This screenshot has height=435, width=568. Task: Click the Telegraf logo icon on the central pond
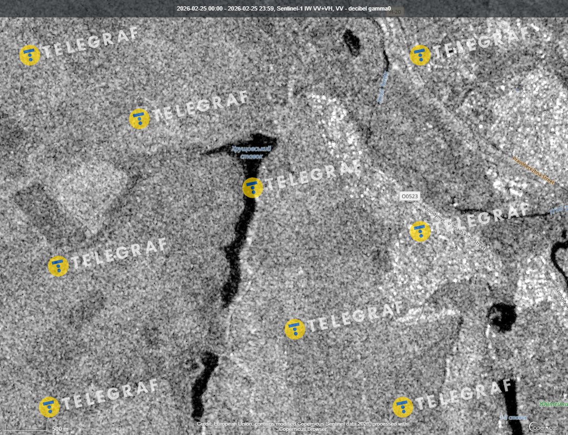pos(252,188)
